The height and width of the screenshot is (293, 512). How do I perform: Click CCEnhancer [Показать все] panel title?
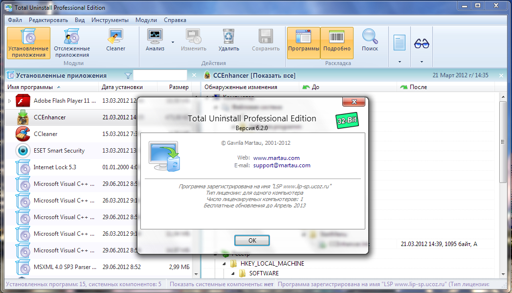tap(254, 75)
